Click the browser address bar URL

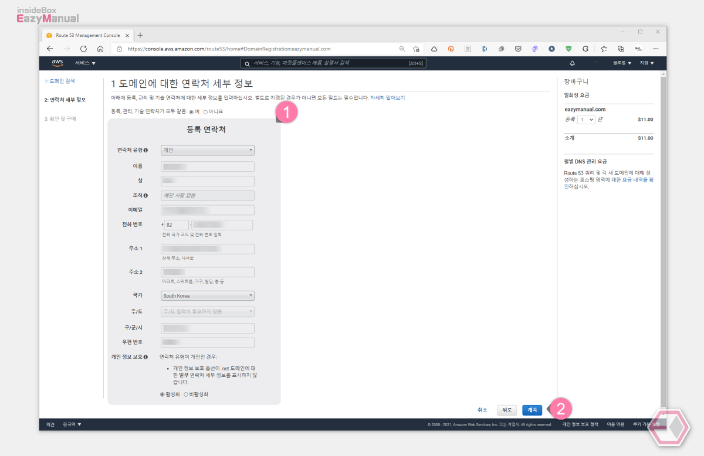pyautogui.click(x=229, y=49)
